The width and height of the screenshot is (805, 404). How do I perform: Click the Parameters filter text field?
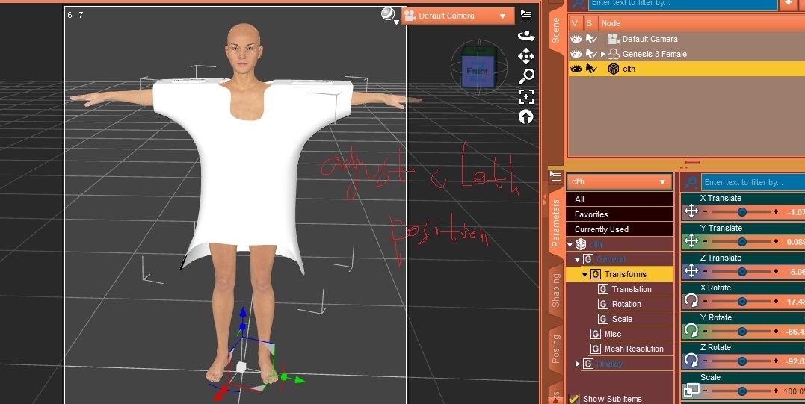tap(753, 182)
